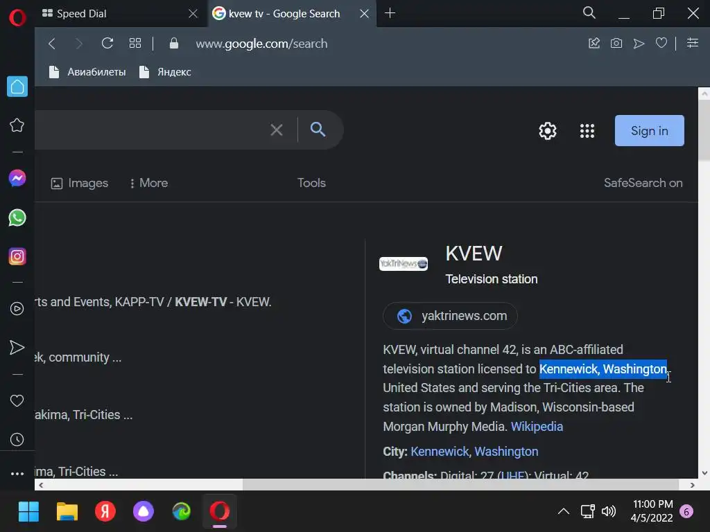Launch Microsoft Edge from the taskbar

182,512
